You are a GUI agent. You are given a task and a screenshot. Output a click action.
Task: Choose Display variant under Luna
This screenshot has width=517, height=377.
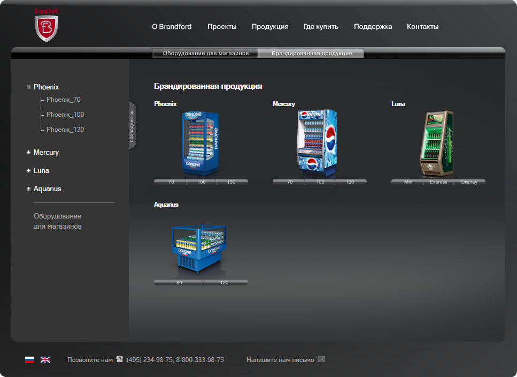click(469, 182)
